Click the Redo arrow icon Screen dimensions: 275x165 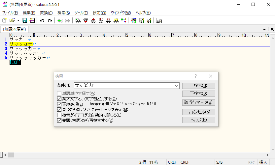[50, 20]
